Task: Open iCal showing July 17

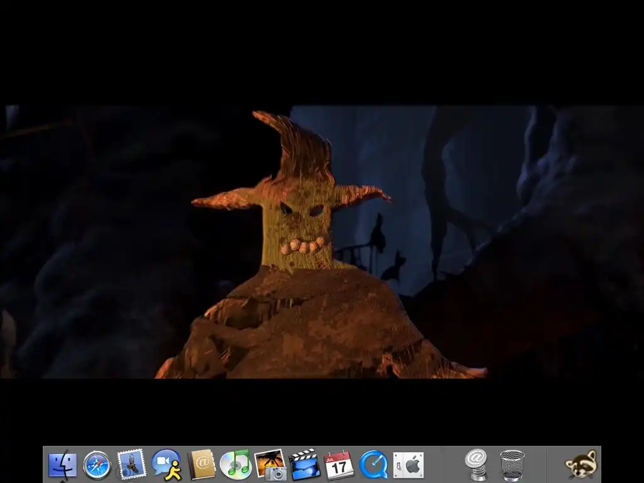Action: click(x=339, y=465)
